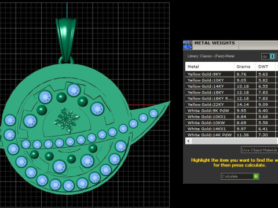Viewport: 278px width, 208px height.
Task: Click the 8.84 grams cell
Action: tap(245, 117)
